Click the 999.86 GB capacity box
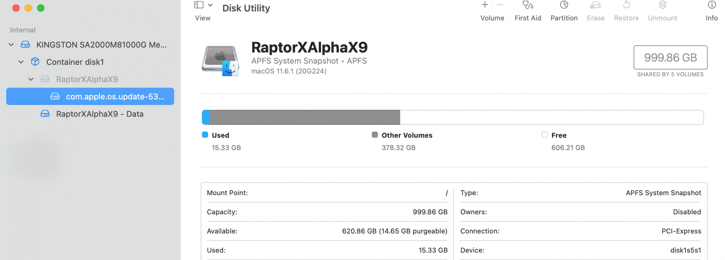The height and width of the screenshot is (260, 725). [670, 57]
